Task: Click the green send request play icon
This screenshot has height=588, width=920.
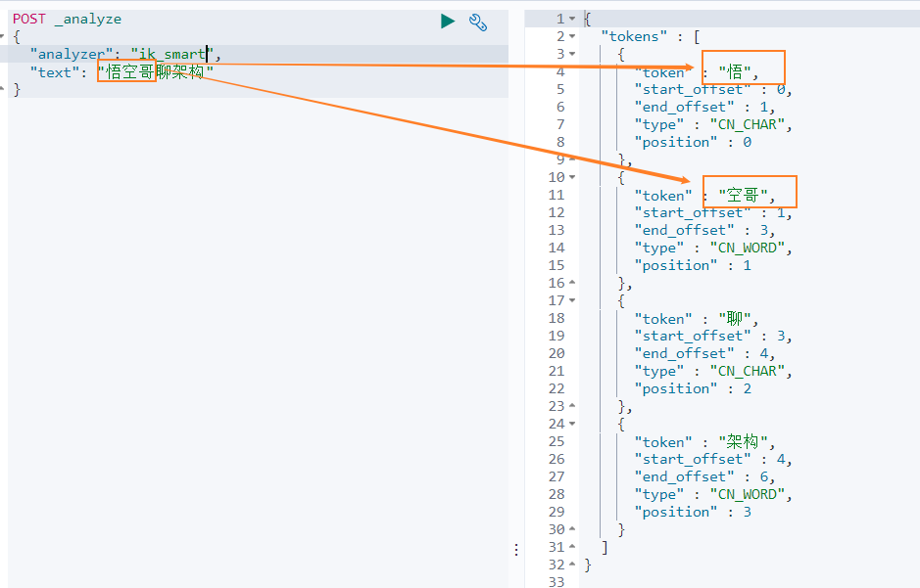Action: [x=448, y=21]
